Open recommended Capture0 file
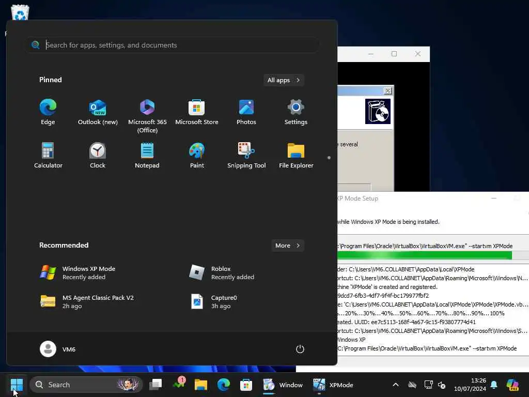The image size is (529, 397). (x=214, y=302)
